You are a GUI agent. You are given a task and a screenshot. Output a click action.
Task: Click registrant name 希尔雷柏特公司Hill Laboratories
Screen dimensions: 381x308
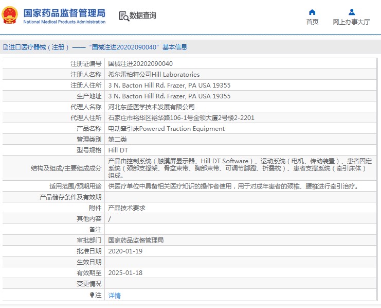(154, 75)
